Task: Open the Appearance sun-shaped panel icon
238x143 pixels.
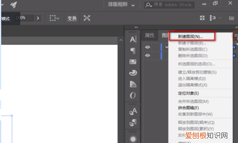Action: 133,139
